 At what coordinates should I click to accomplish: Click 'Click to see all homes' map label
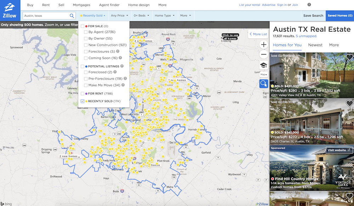[x=230, y=37]
